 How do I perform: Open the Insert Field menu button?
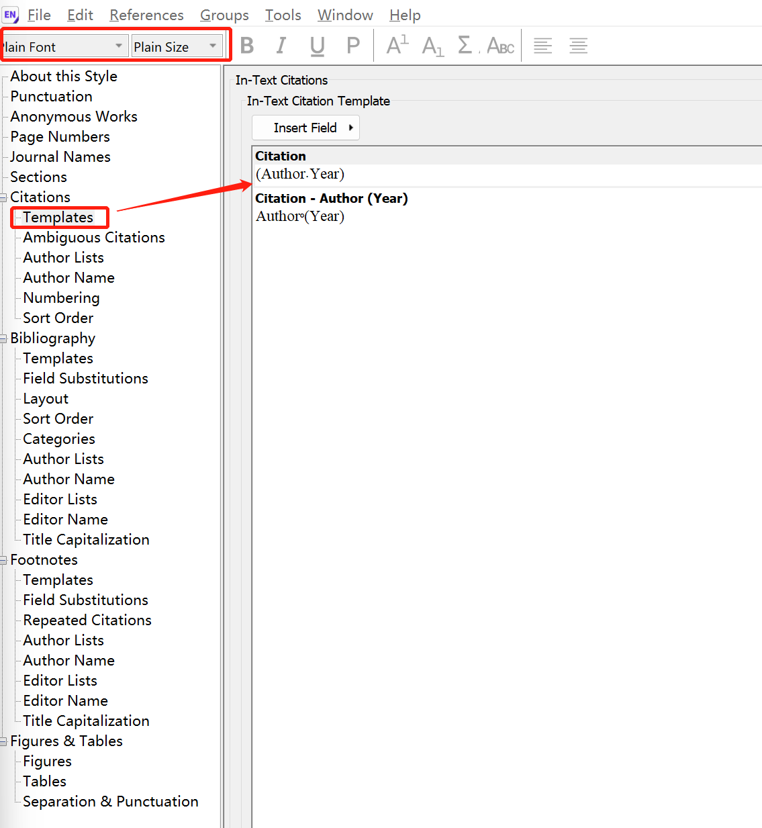[305, 128]
